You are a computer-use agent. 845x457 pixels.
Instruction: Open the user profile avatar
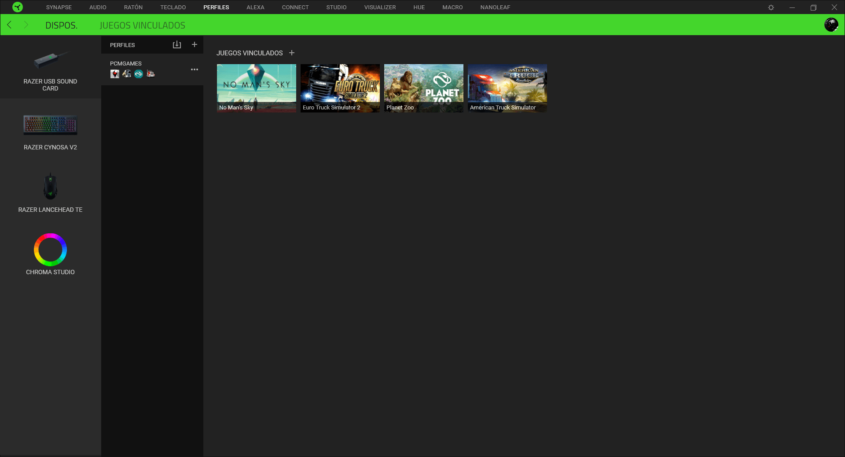coord(831,25)
